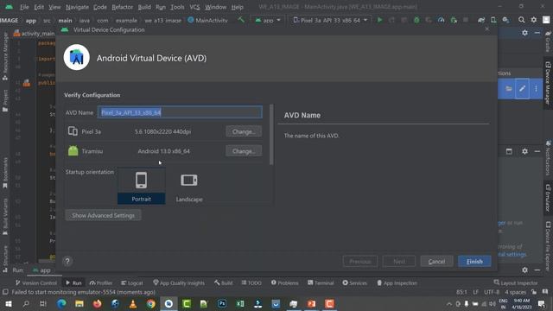Open the Version Control tool window
The width and height of the screenshot is (553, 311).
coord(36,282)
